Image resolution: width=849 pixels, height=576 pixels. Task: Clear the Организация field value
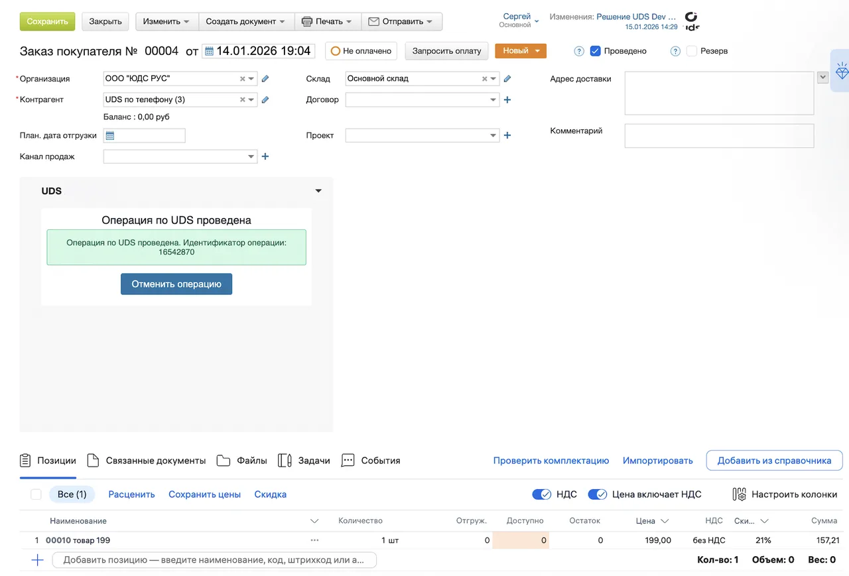click(243, 79)
